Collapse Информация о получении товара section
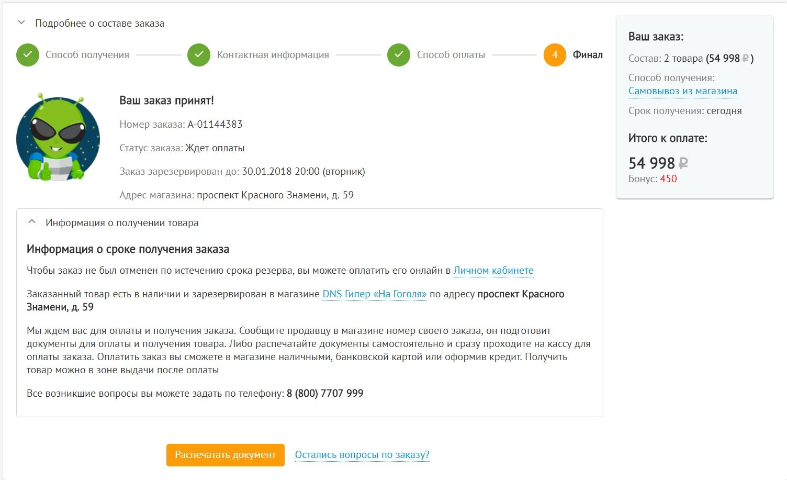This screenshot has width=787, height=480. click(x=32, y=222)
